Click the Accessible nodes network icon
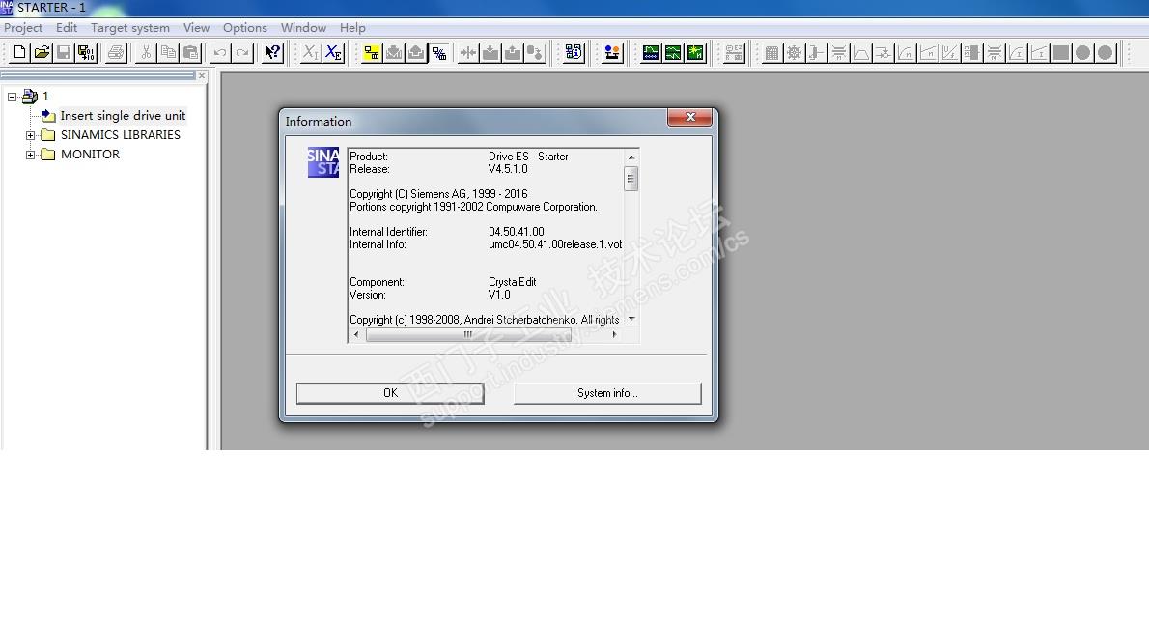Image resolution: width=1149 pixels, height=626 pixels. [574, 53]
